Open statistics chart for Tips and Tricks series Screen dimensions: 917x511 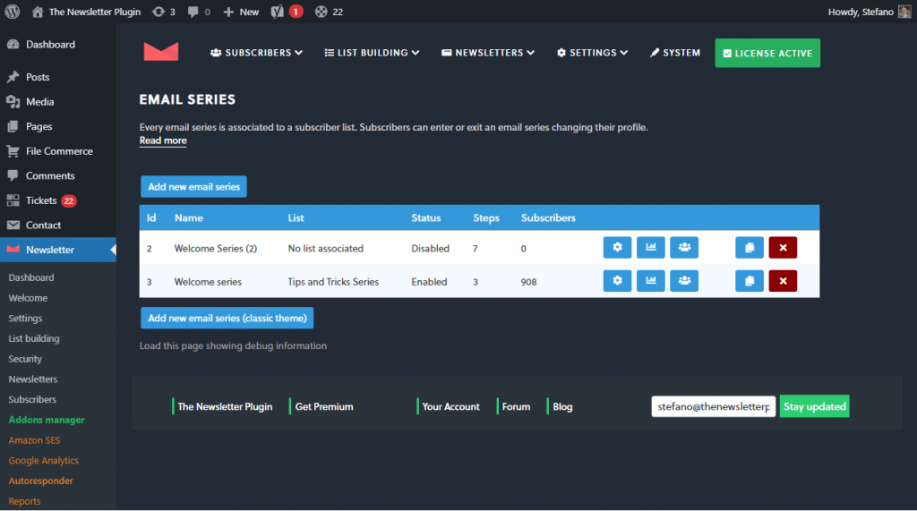pos(650,281)
